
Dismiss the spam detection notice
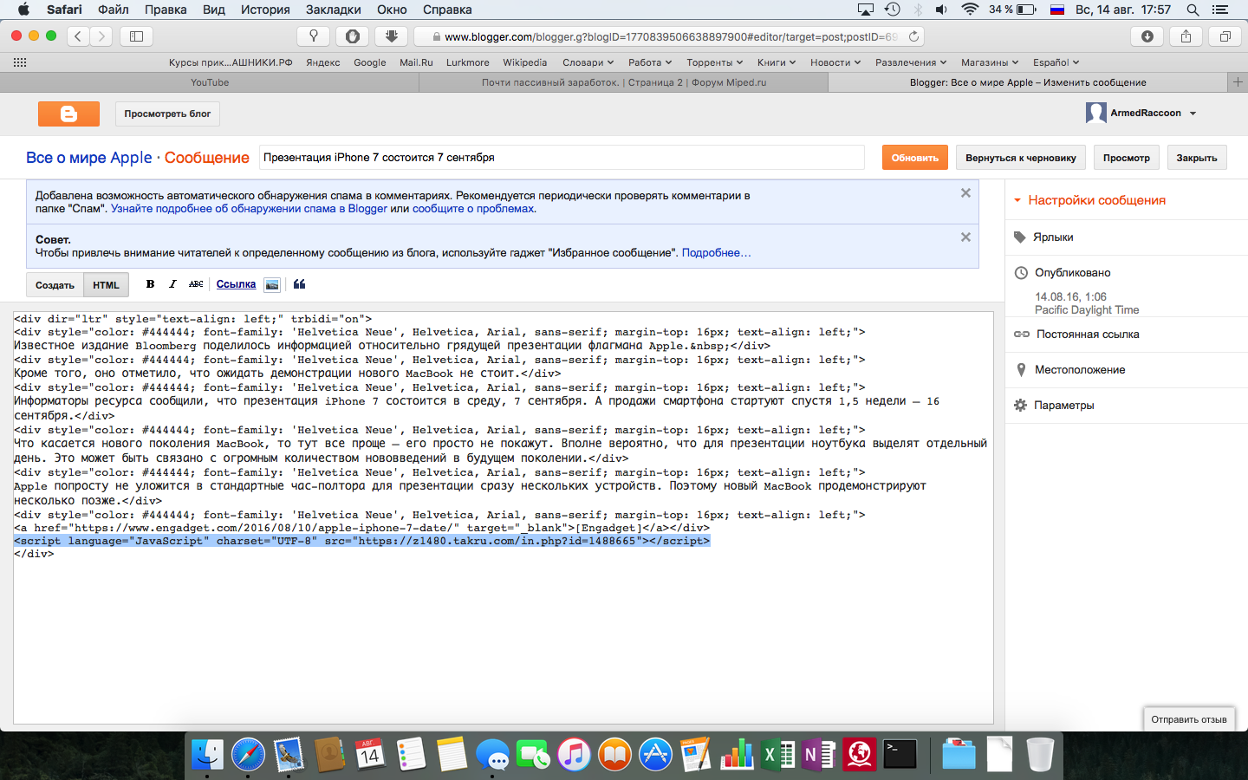pyautogui.click(x=965, y=193)
